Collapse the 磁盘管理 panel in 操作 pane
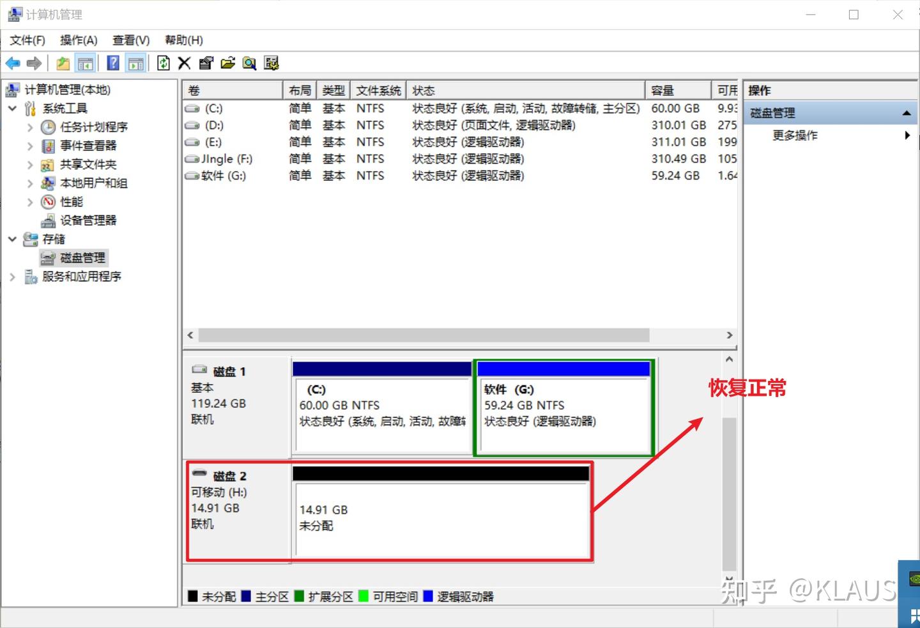 coord(907,112)
